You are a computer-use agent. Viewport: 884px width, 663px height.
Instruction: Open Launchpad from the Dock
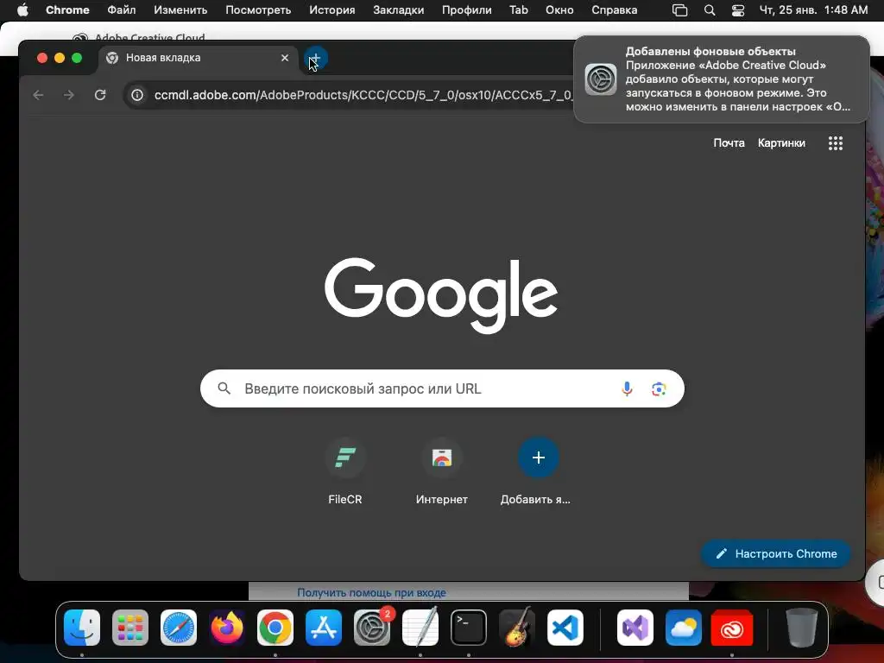[130, 628]
